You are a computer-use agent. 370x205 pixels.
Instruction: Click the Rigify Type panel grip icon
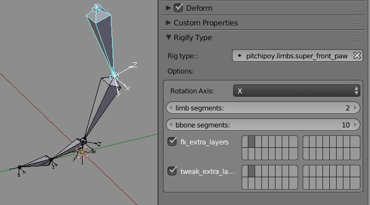(x=357, y=39)
